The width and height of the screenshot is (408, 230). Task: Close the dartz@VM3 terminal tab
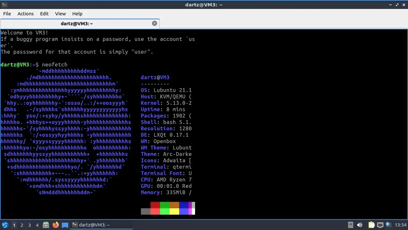pos(155,23)
